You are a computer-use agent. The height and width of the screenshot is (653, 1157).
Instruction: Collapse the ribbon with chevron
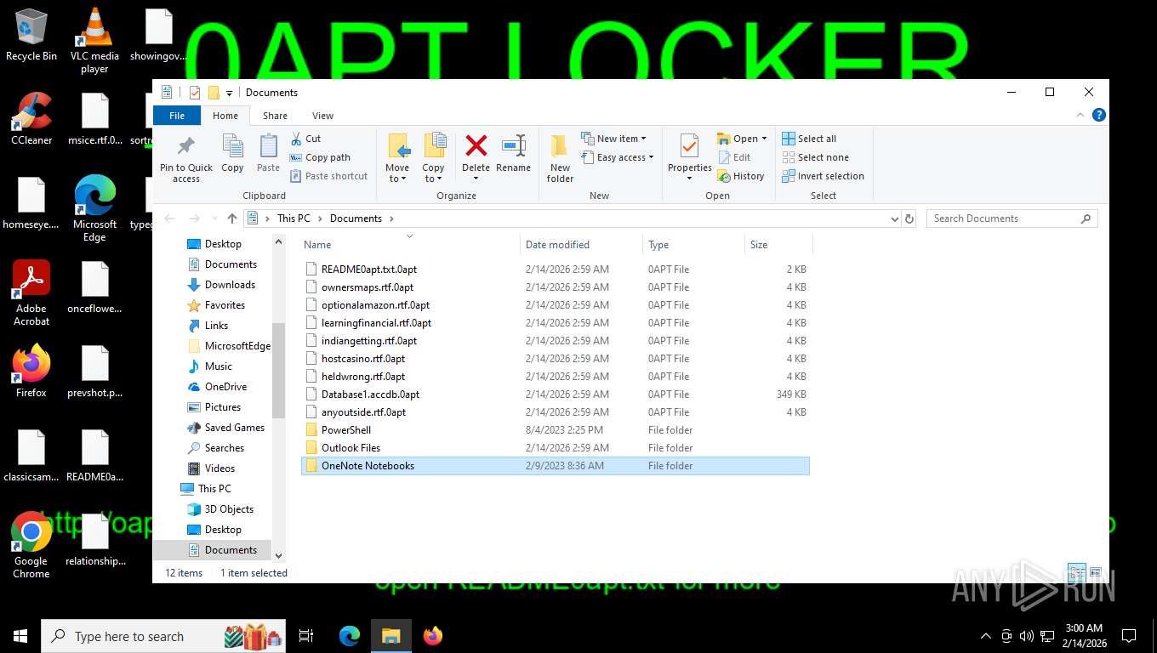[1081, 116]
